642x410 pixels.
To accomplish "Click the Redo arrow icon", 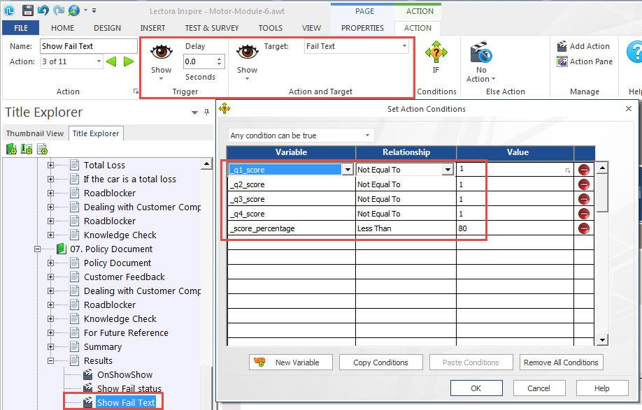I will (59, 10).
